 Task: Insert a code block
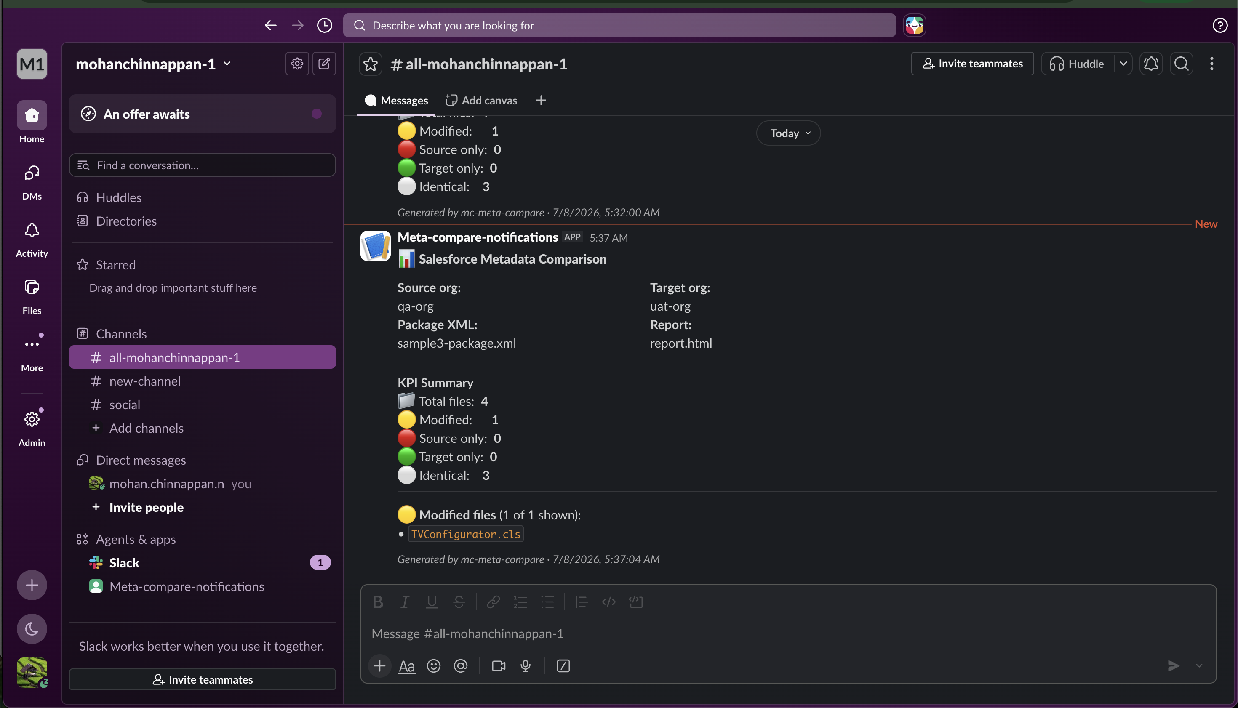click(636, 602)
